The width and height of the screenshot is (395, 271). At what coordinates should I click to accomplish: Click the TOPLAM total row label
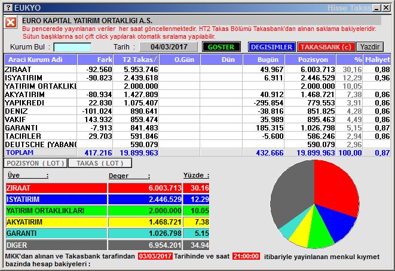pos(20,152)
